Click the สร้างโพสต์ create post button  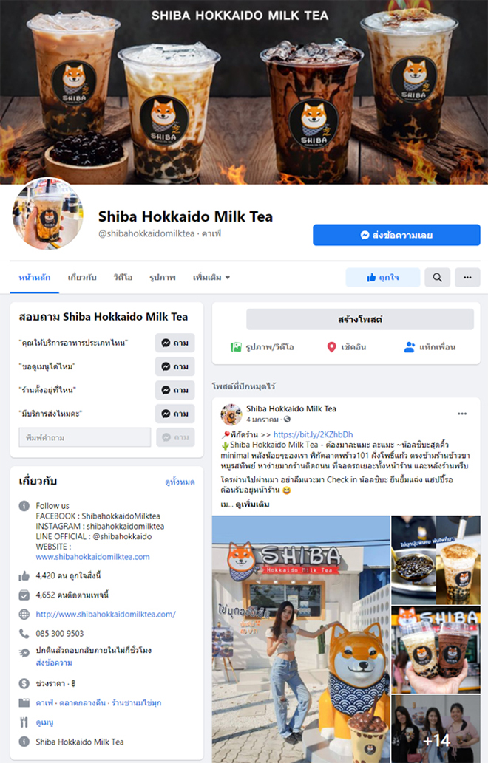(360, 319)
